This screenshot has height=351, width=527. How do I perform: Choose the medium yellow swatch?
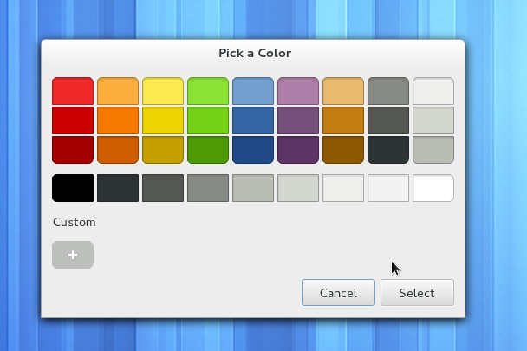coord(163,120)
